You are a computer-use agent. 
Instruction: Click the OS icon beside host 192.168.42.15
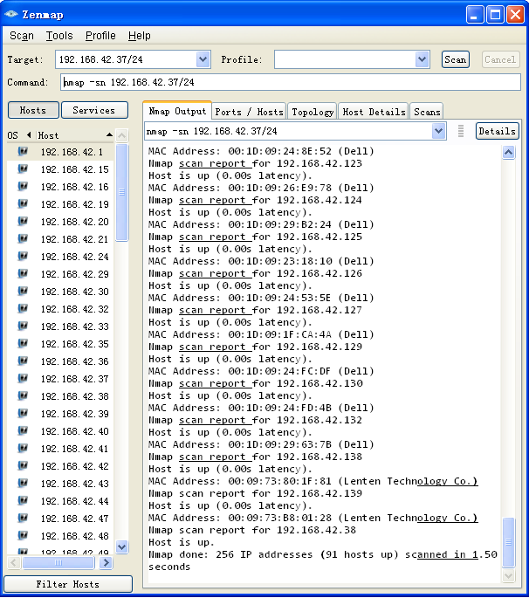tap(23, 169)
